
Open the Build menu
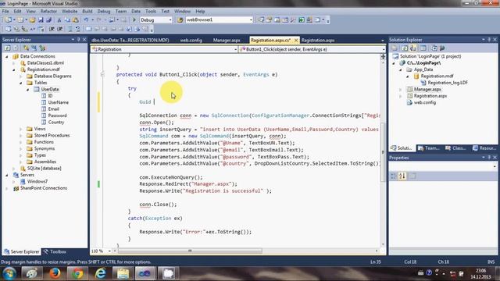[x=87, y=11]
